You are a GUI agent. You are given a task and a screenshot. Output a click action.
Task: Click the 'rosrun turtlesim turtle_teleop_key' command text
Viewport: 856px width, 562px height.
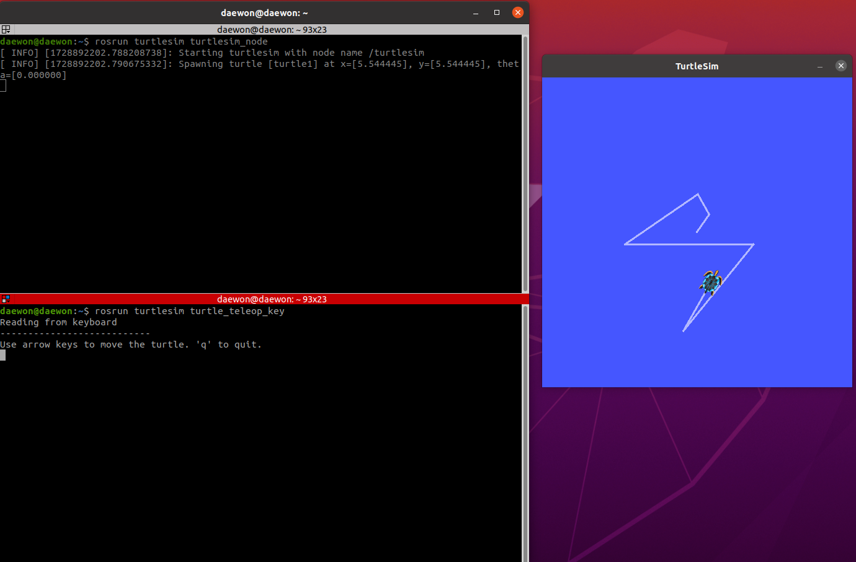point(190,311)
